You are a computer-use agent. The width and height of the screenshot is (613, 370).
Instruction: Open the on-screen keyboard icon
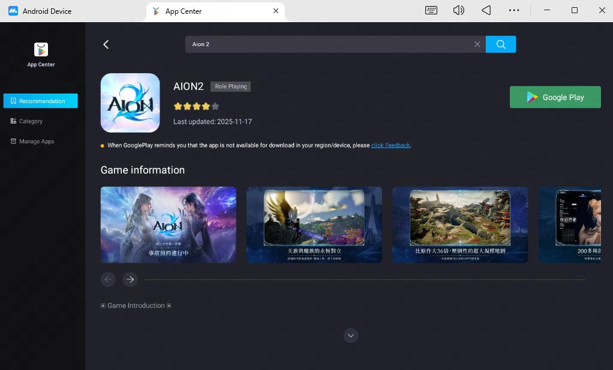coord(431,10)
